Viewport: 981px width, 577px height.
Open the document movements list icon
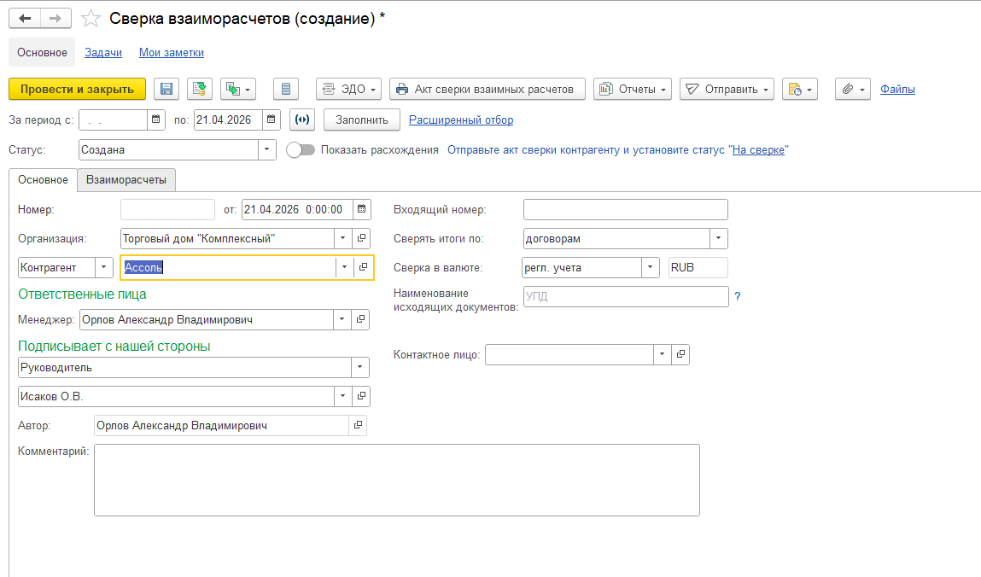coord(286,89)
